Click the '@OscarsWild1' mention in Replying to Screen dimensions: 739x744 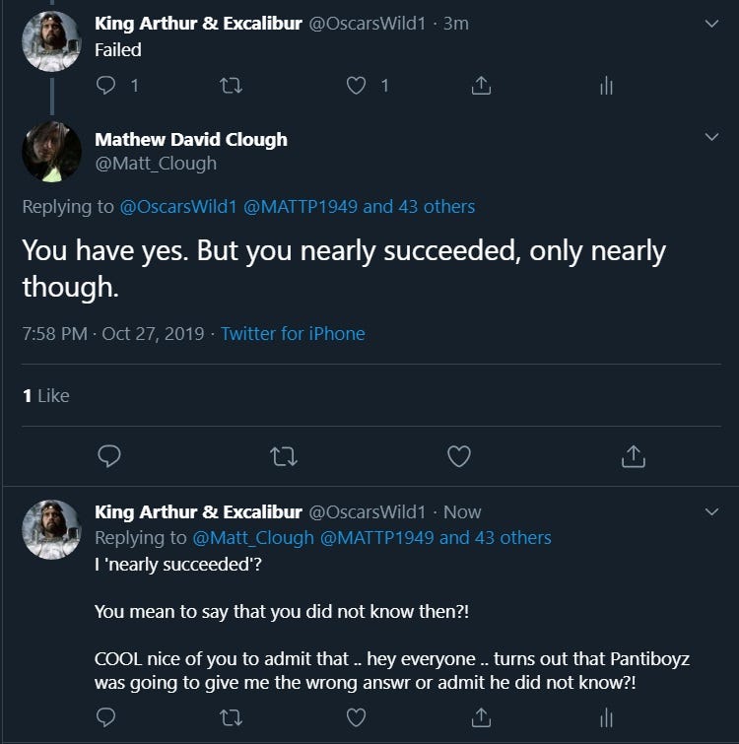pos(178,207)
